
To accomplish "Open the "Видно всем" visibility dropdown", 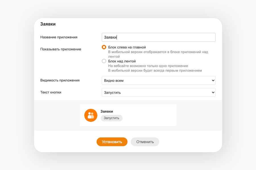I will point(158,80).
